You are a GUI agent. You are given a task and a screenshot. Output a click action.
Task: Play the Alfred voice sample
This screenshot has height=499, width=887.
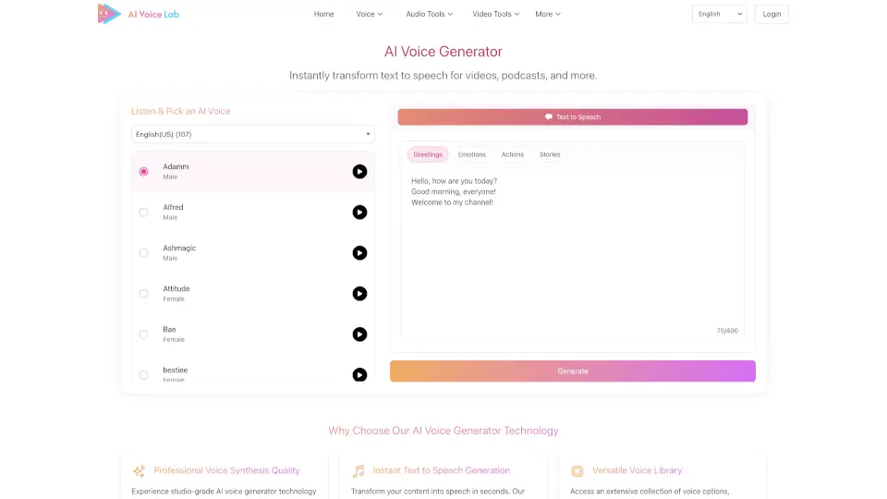click(x=359, y=213)
